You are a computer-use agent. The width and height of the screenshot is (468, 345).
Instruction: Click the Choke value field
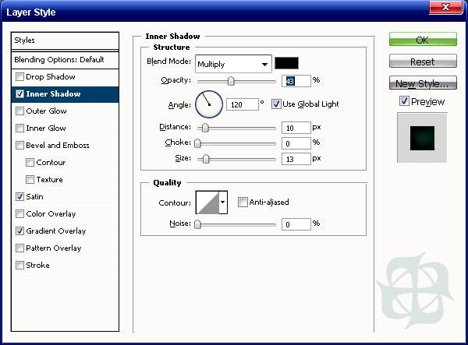[296, 143]
